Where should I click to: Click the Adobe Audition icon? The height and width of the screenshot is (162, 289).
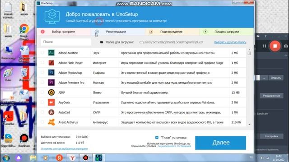tap(51, 53)
